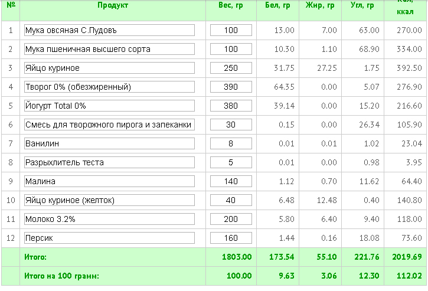Click the 'Малина' product name field
Image resolution: width=428 pixels, height=291 pixels.
[109, 181]
